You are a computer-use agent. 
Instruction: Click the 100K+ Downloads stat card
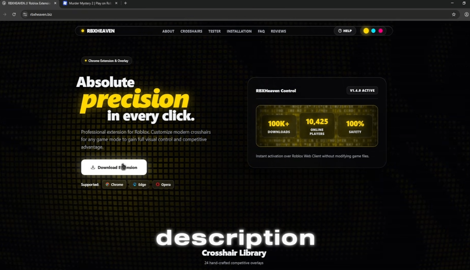pyautogui.click(x=279, y=126)
